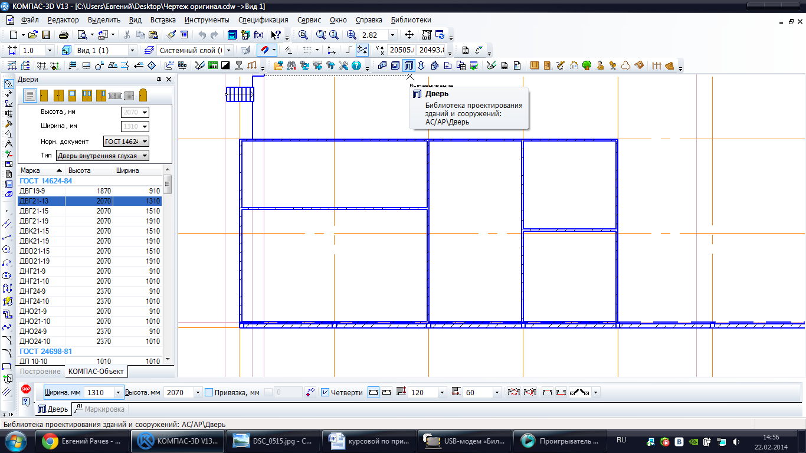Undo the last action
The height and width of the screenshot is (453, 806).
coord(202,35)
